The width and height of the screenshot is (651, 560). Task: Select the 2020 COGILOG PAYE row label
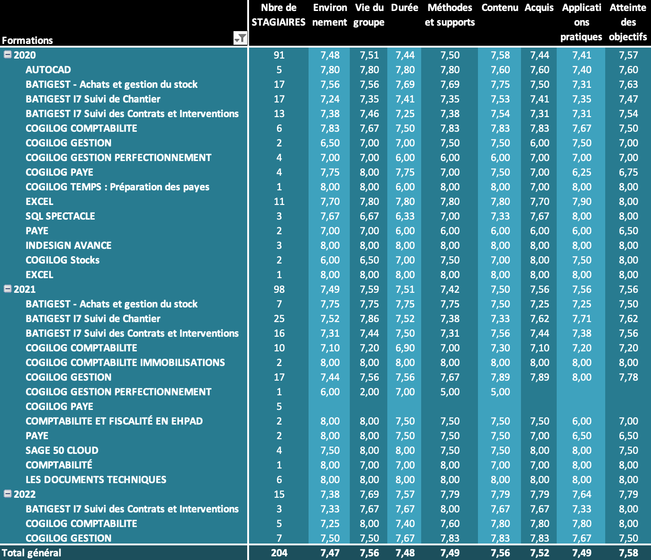[x=60, y=172]
